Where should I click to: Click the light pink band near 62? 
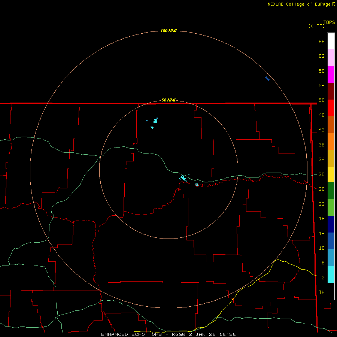point(331,57)
